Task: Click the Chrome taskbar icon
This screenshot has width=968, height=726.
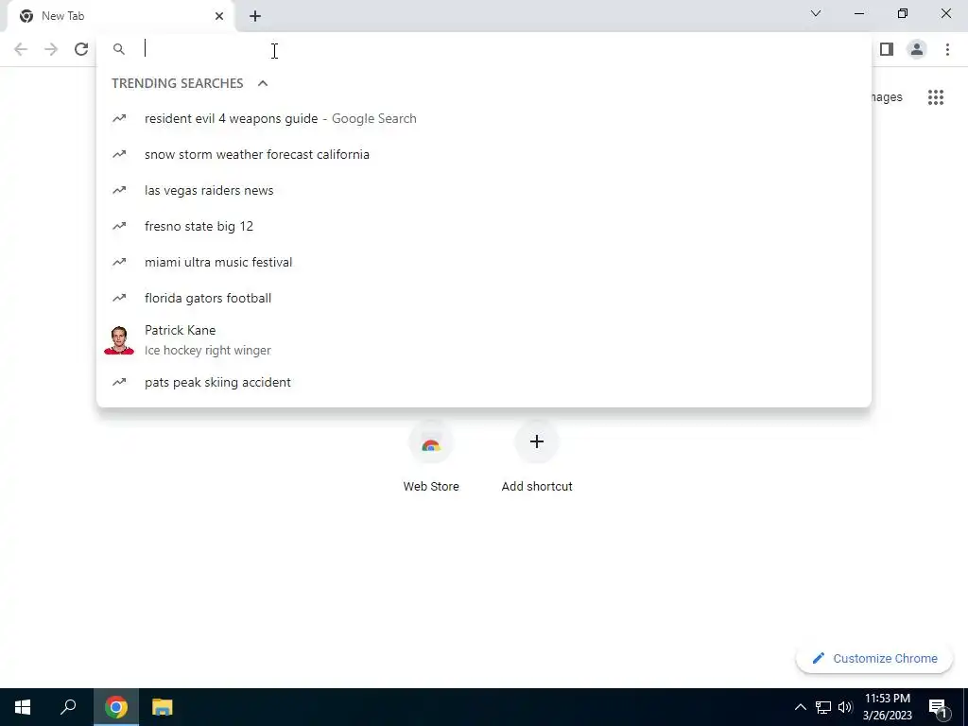Action: click(116, 707)
